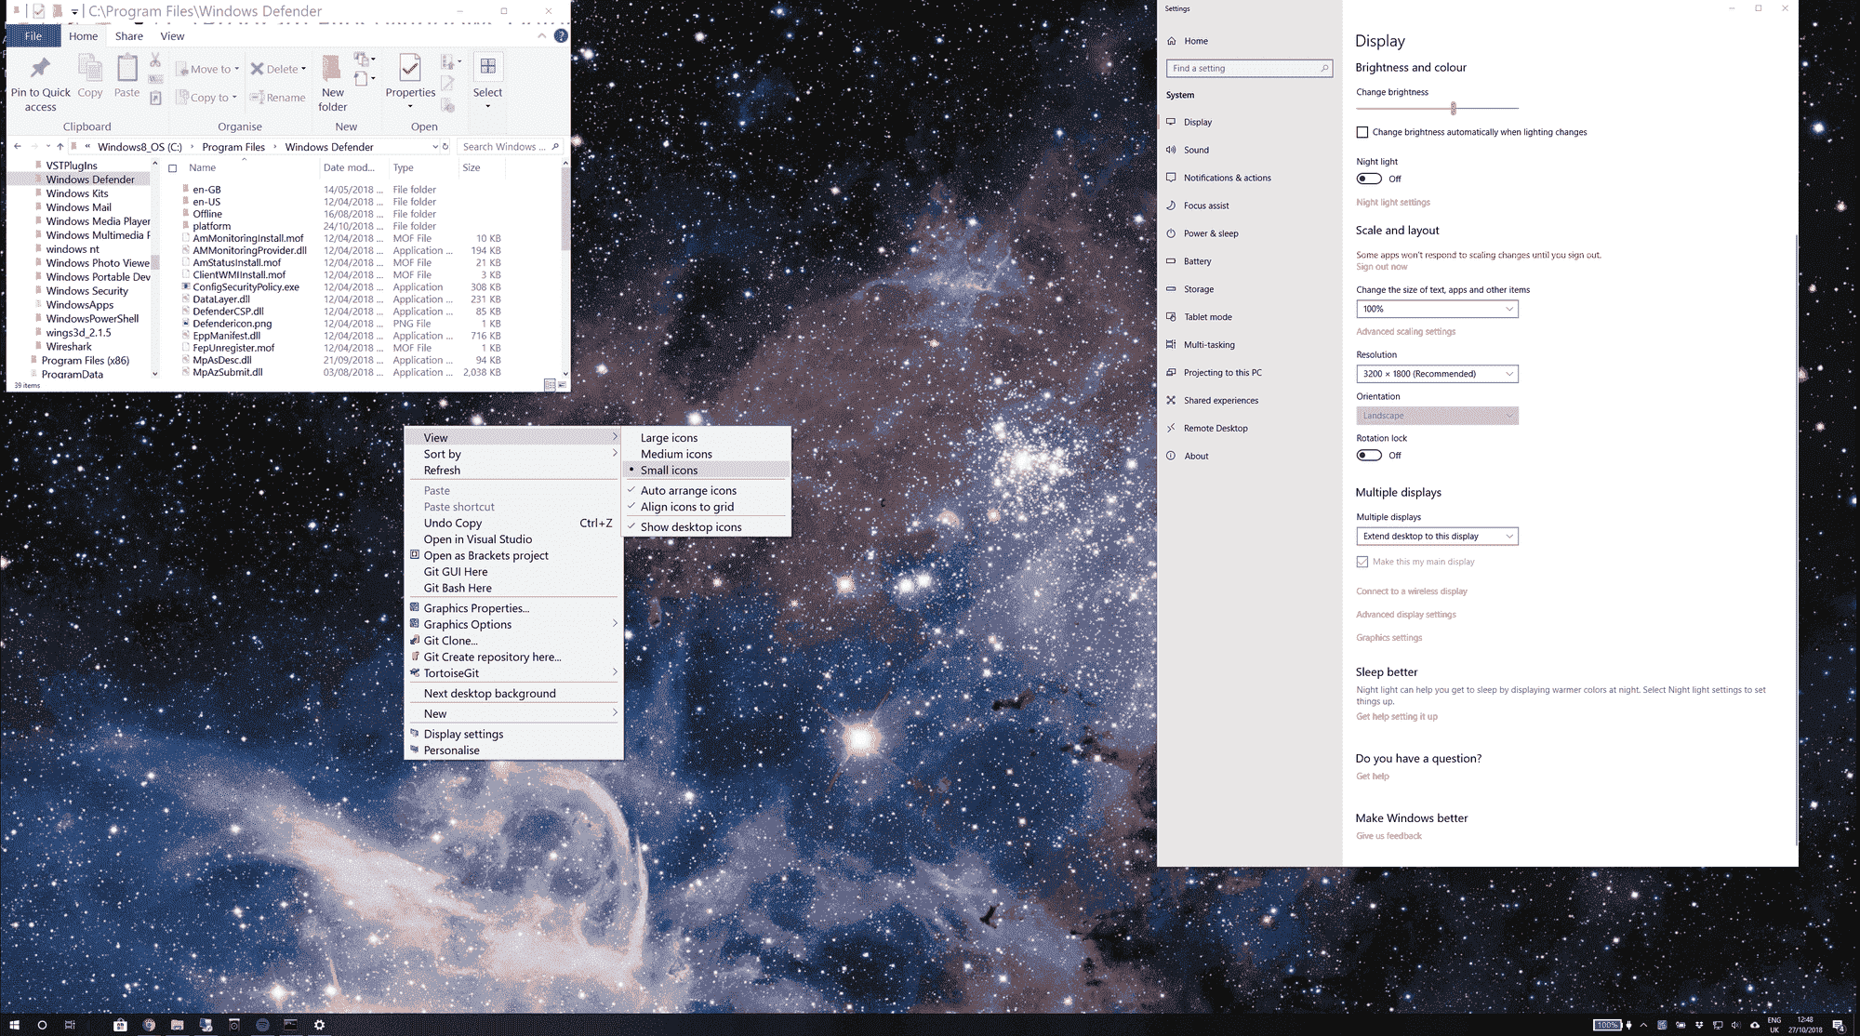The image size is (1860, 1036).
Task: Open Sound in Settings sidebar
Action: pyautogui.click(x=1196, y=150)
